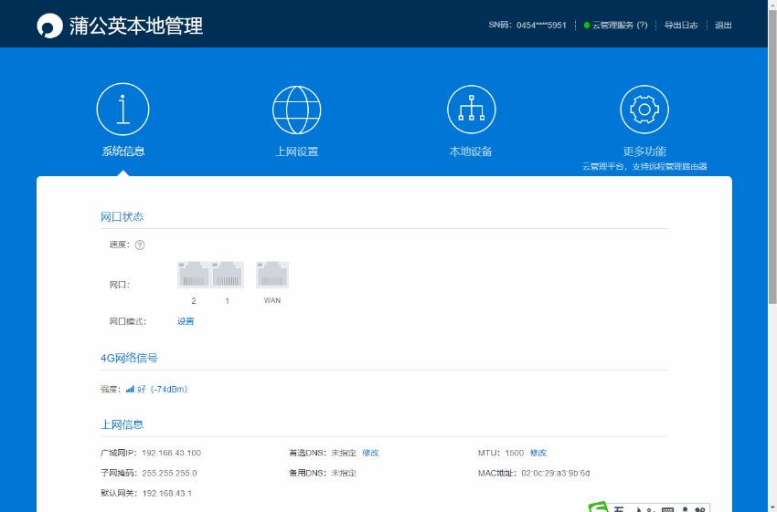Image resolution: width=777 pixels, height=512 pixels.
Task: Click 退出 to log out
Action: 723,26
